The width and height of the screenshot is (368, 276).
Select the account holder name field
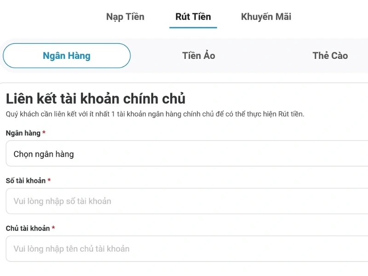184,248
